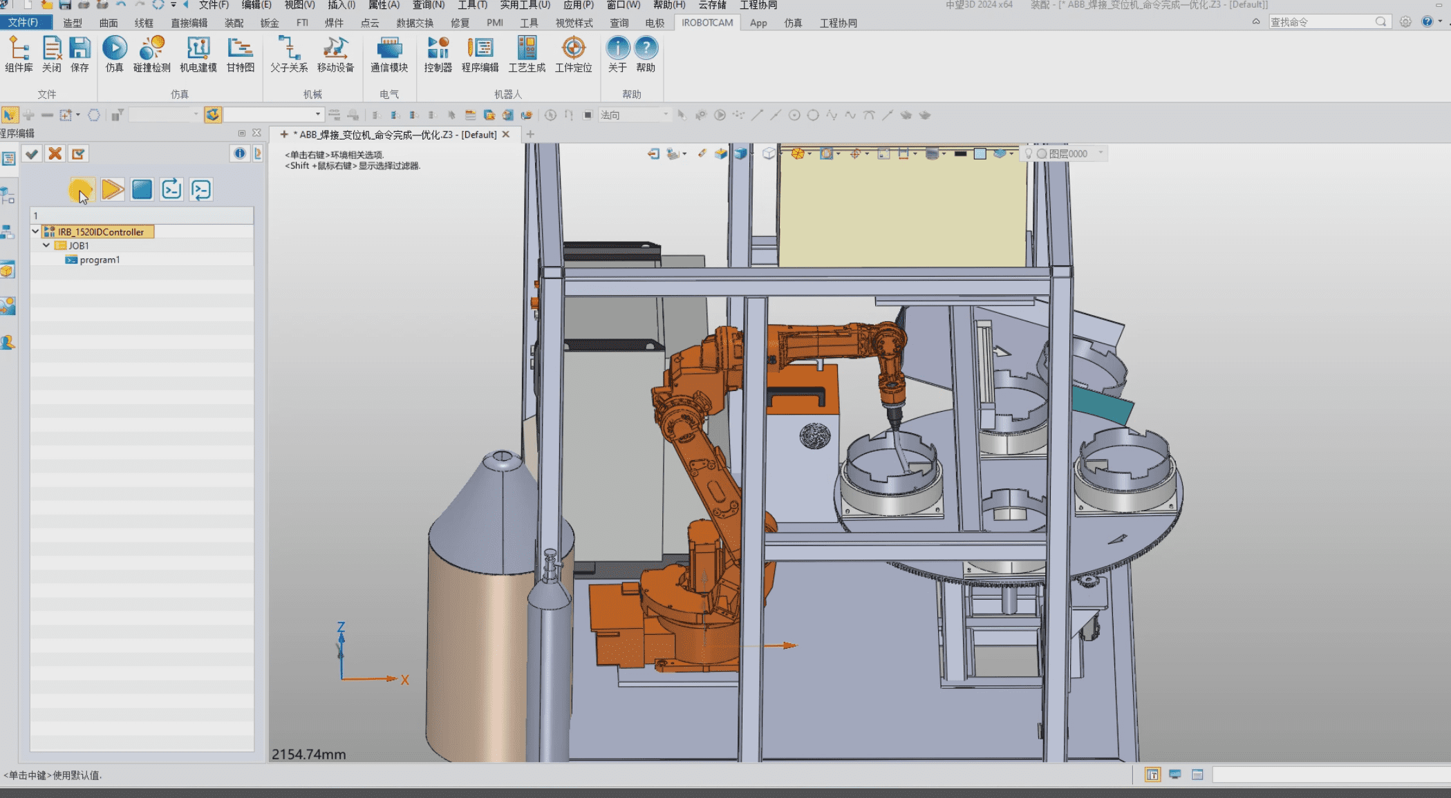Screen dimensions: 1451x798
Task: Open the 父子关系 parent-child relation tool
Action: pyautogui.click(x=288, y=54)
